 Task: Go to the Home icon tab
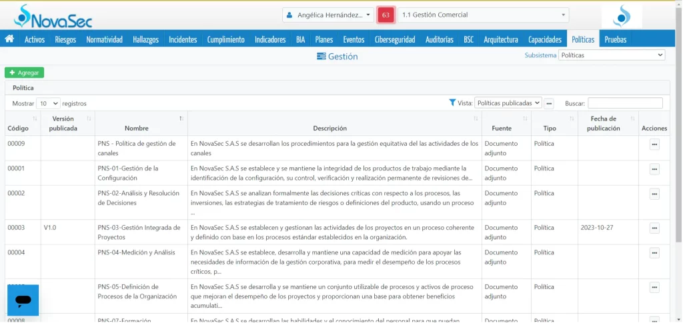9,39
